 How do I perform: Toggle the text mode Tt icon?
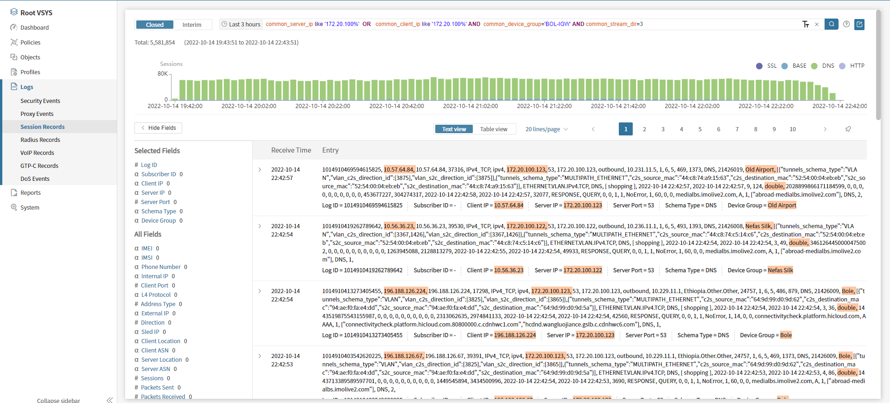(x=806, y=25)
